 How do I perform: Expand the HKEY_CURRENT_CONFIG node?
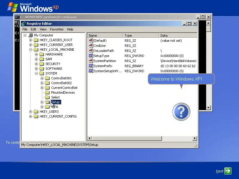[31, 116]
